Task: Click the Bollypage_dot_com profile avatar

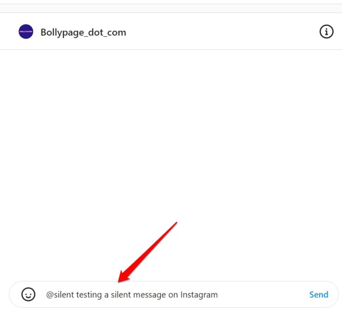Action: click(26, 31)
